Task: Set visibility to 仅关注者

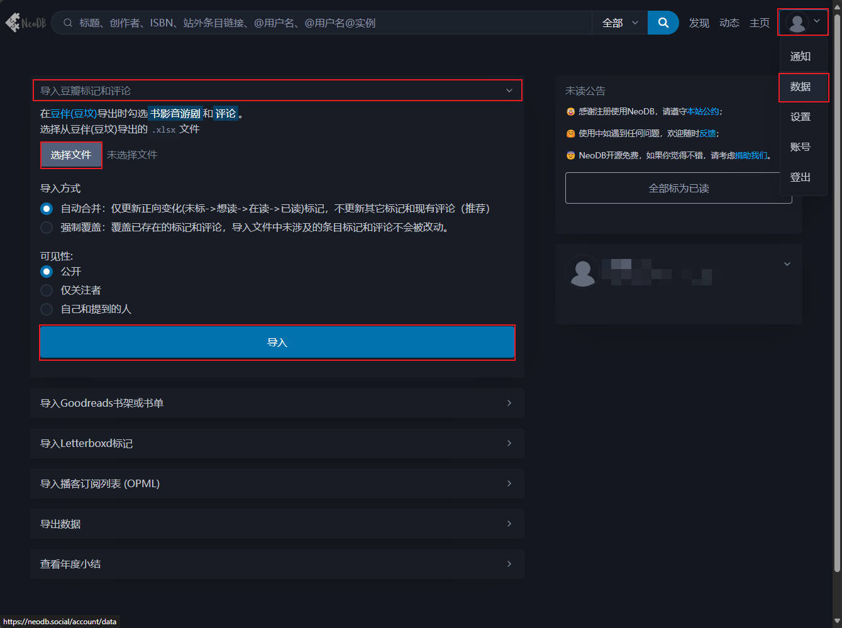Action: pos(47,290)
